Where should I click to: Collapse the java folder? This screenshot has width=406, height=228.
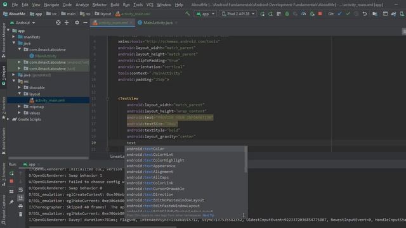click(14, 43)
